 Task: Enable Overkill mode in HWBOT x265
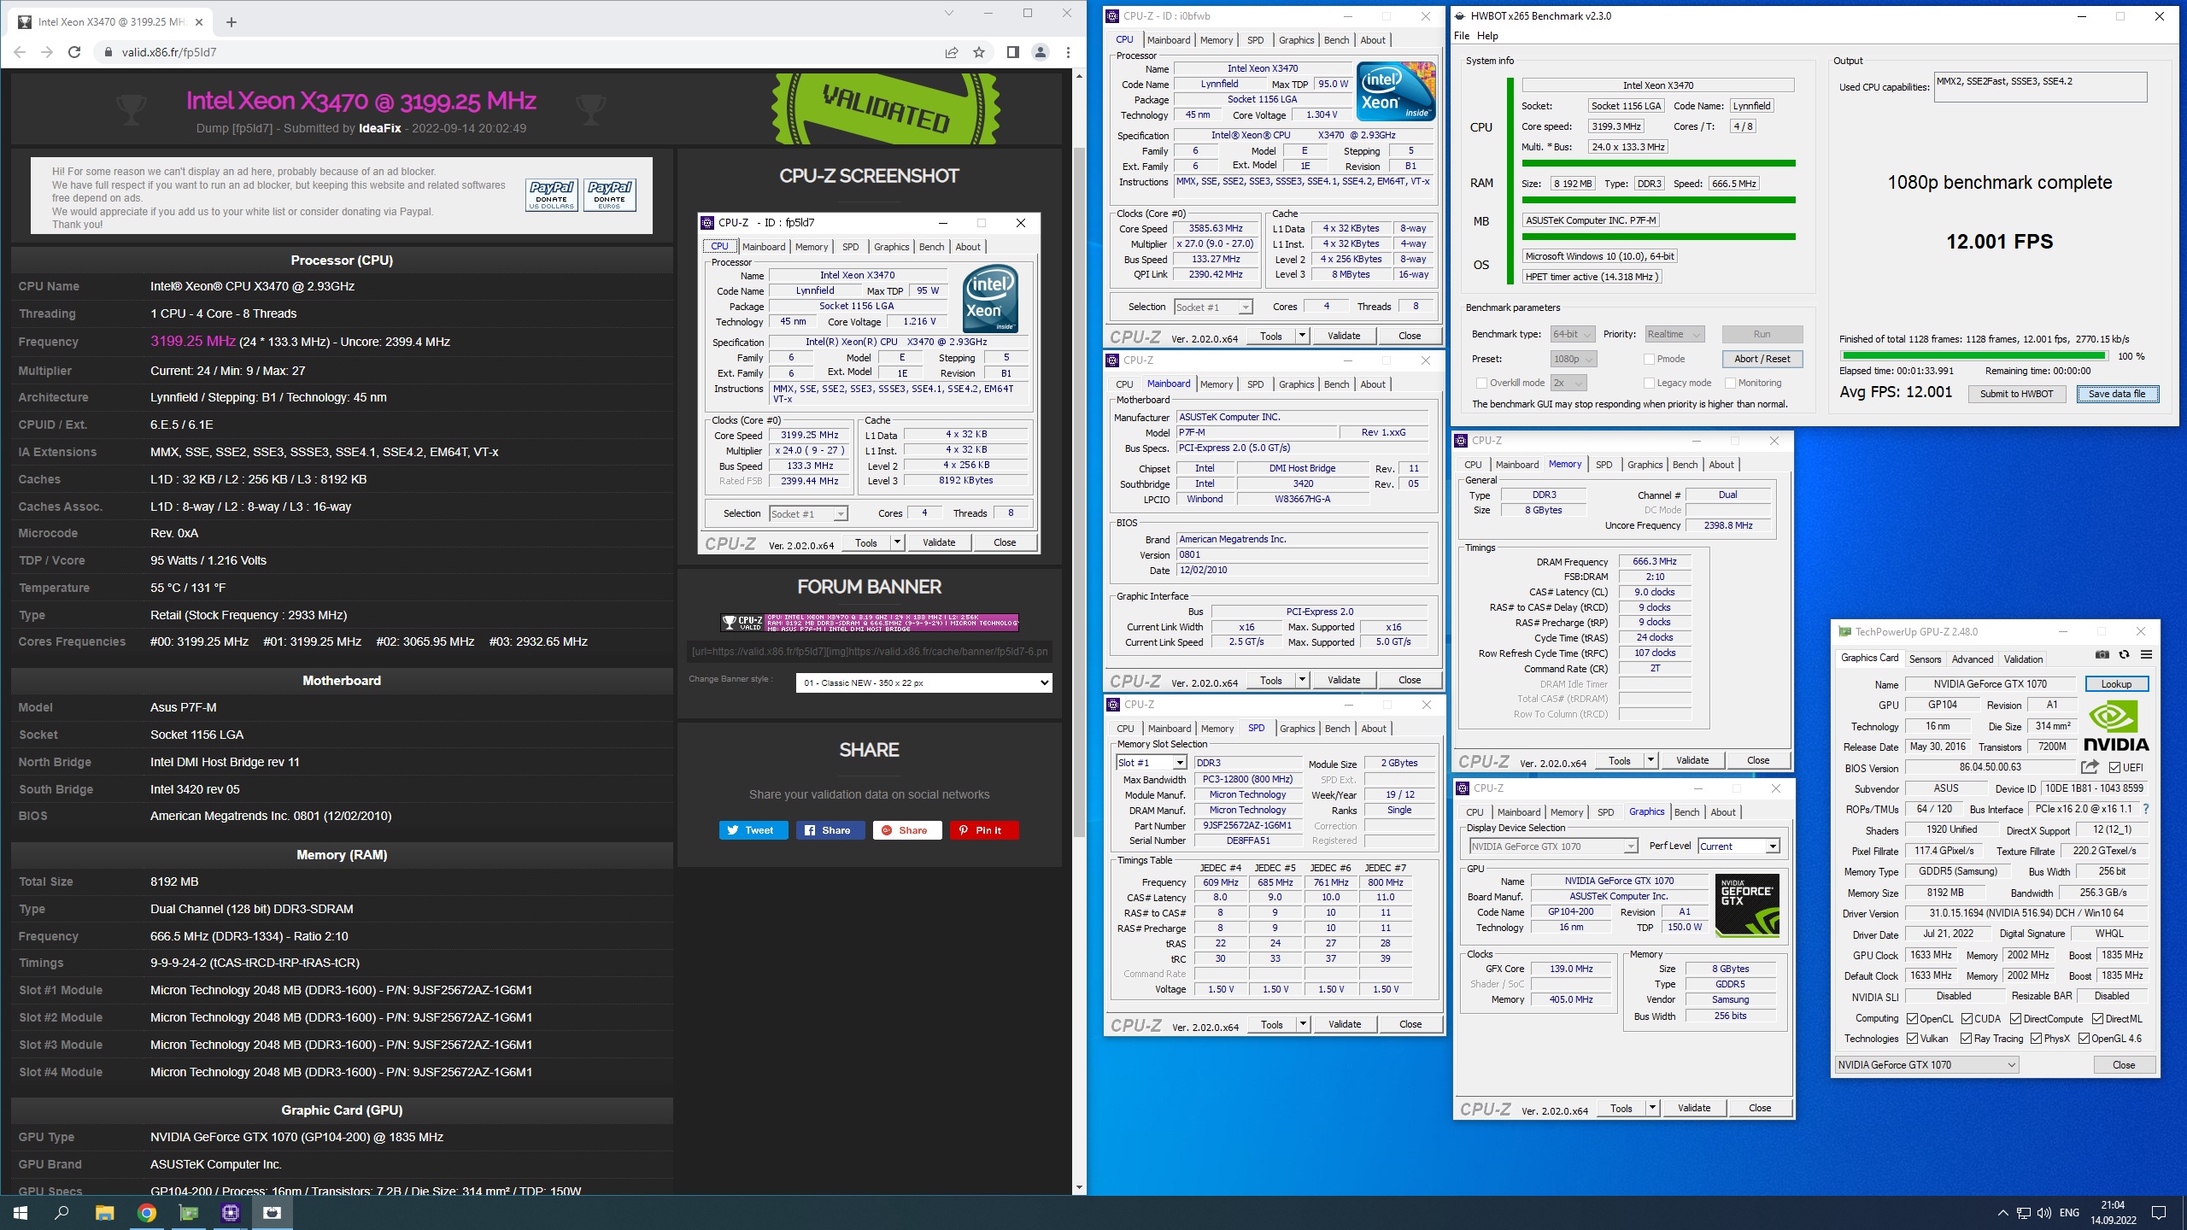click(1481, 383)
